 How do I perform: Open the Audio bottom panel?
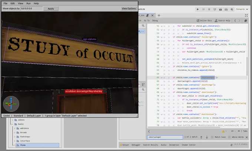(x=163, y=145)
